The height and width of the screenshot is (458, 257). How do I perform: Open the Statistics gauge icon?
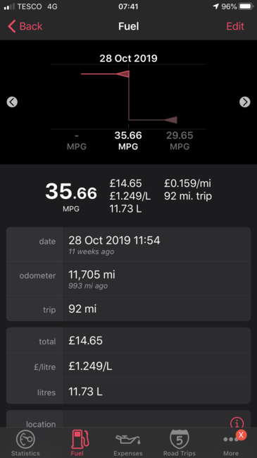pyautogui.click(x=25, y=440)
